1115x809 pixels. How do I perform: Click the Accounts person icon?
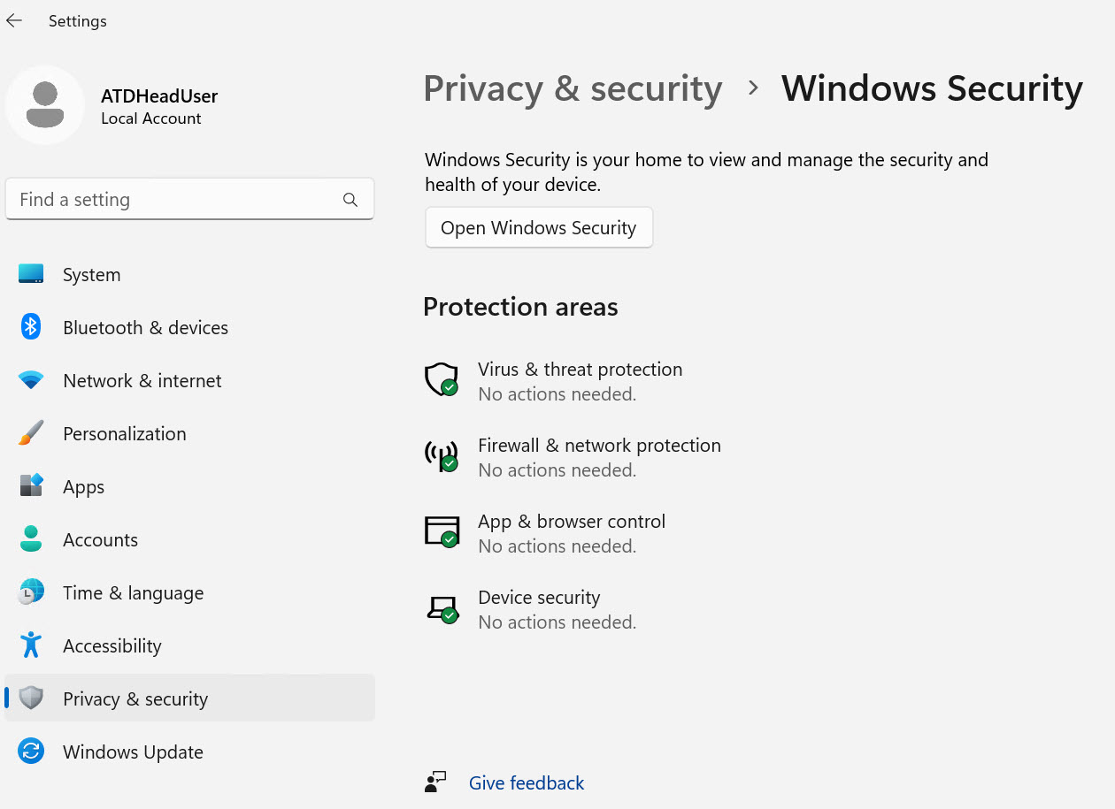click(31, 539)
